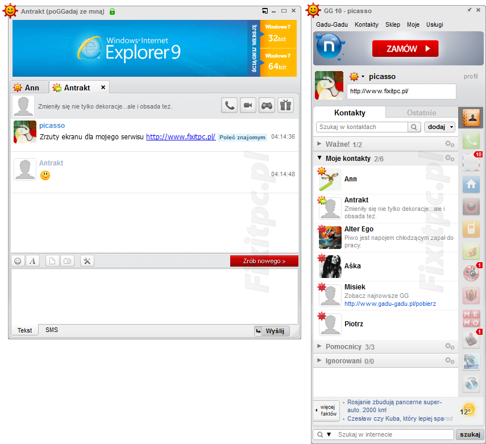The height and width of the screenshot is (444, 486).
Task: Open settings gear for Moje kontakty group
Action: tap(450, 158)
